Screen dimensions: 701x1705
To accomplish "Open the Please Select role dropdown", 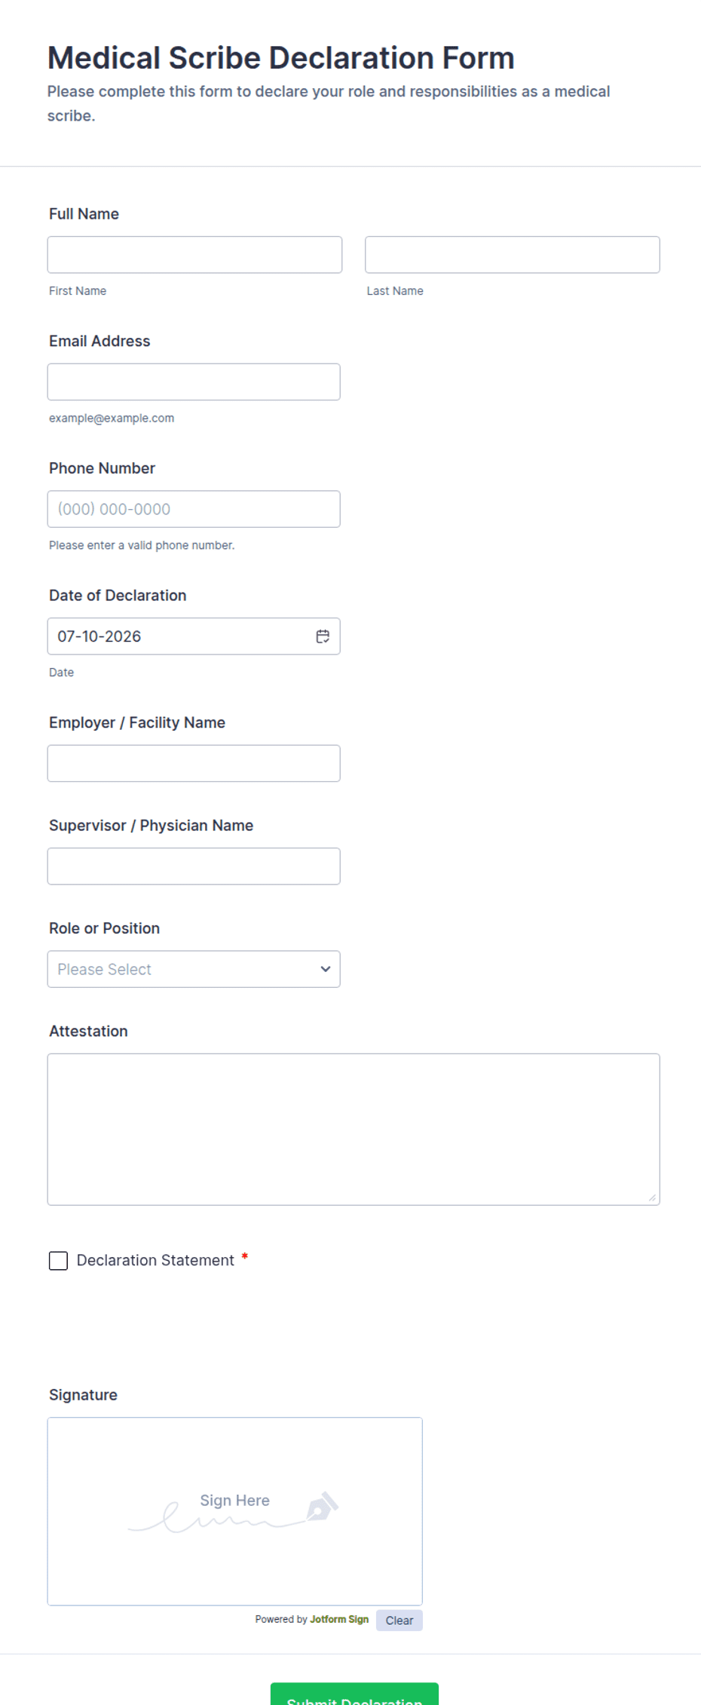I will pyautogui.click(x=194, y=969).
